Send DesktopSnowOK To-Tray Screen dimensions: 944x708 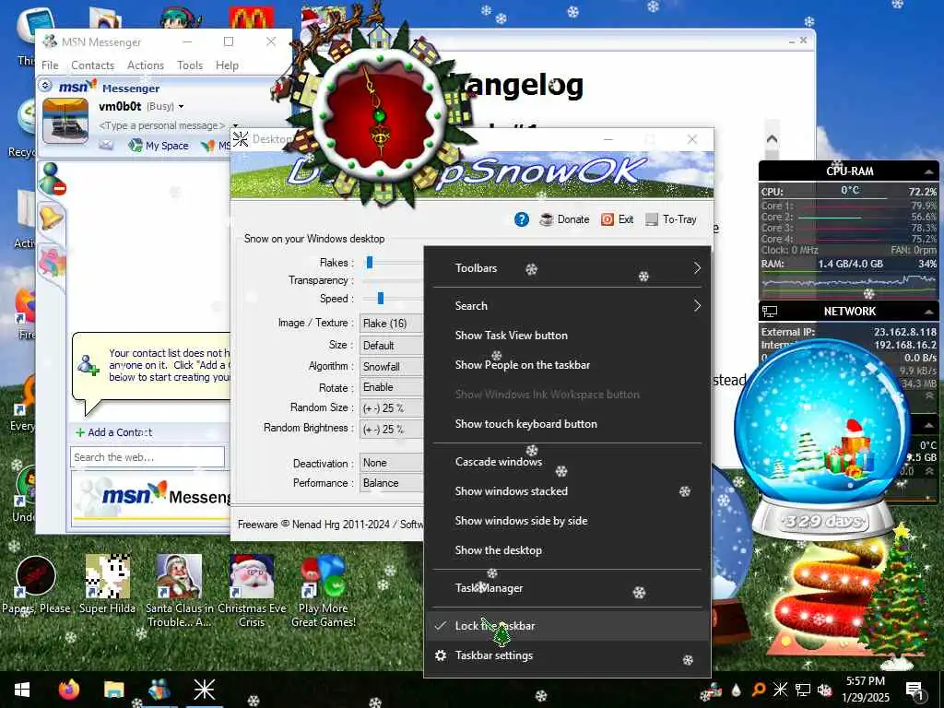pos(671,219)
